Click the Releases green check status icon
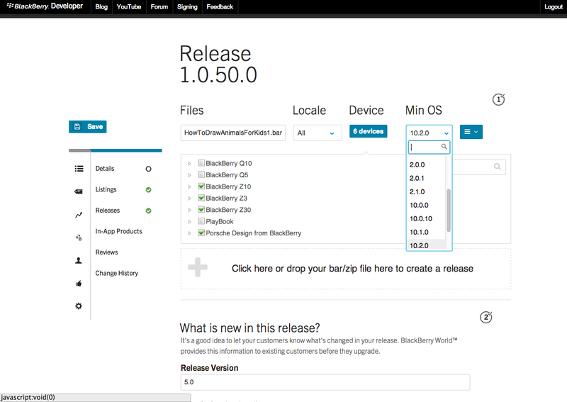This screenshot has width=567, height=402. [x=148, y=211]
